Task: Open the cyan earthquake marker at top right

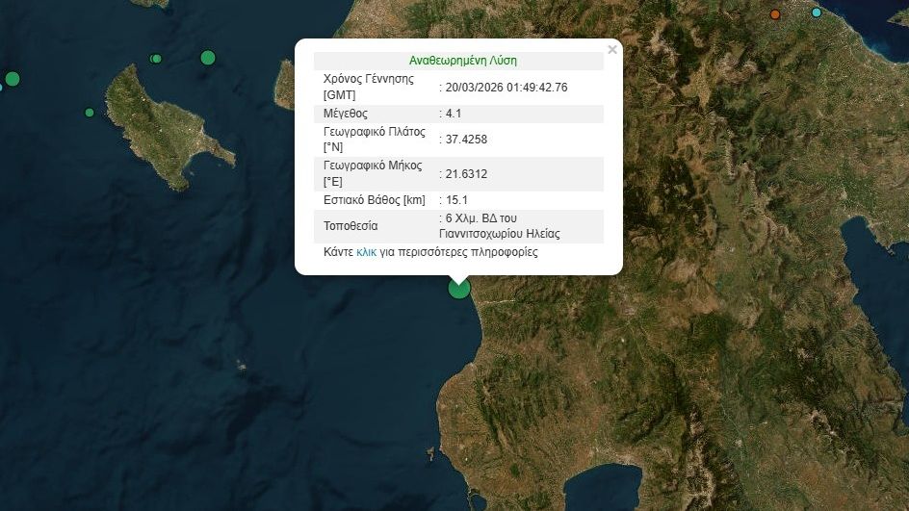Action: click(x=817, y=13)
